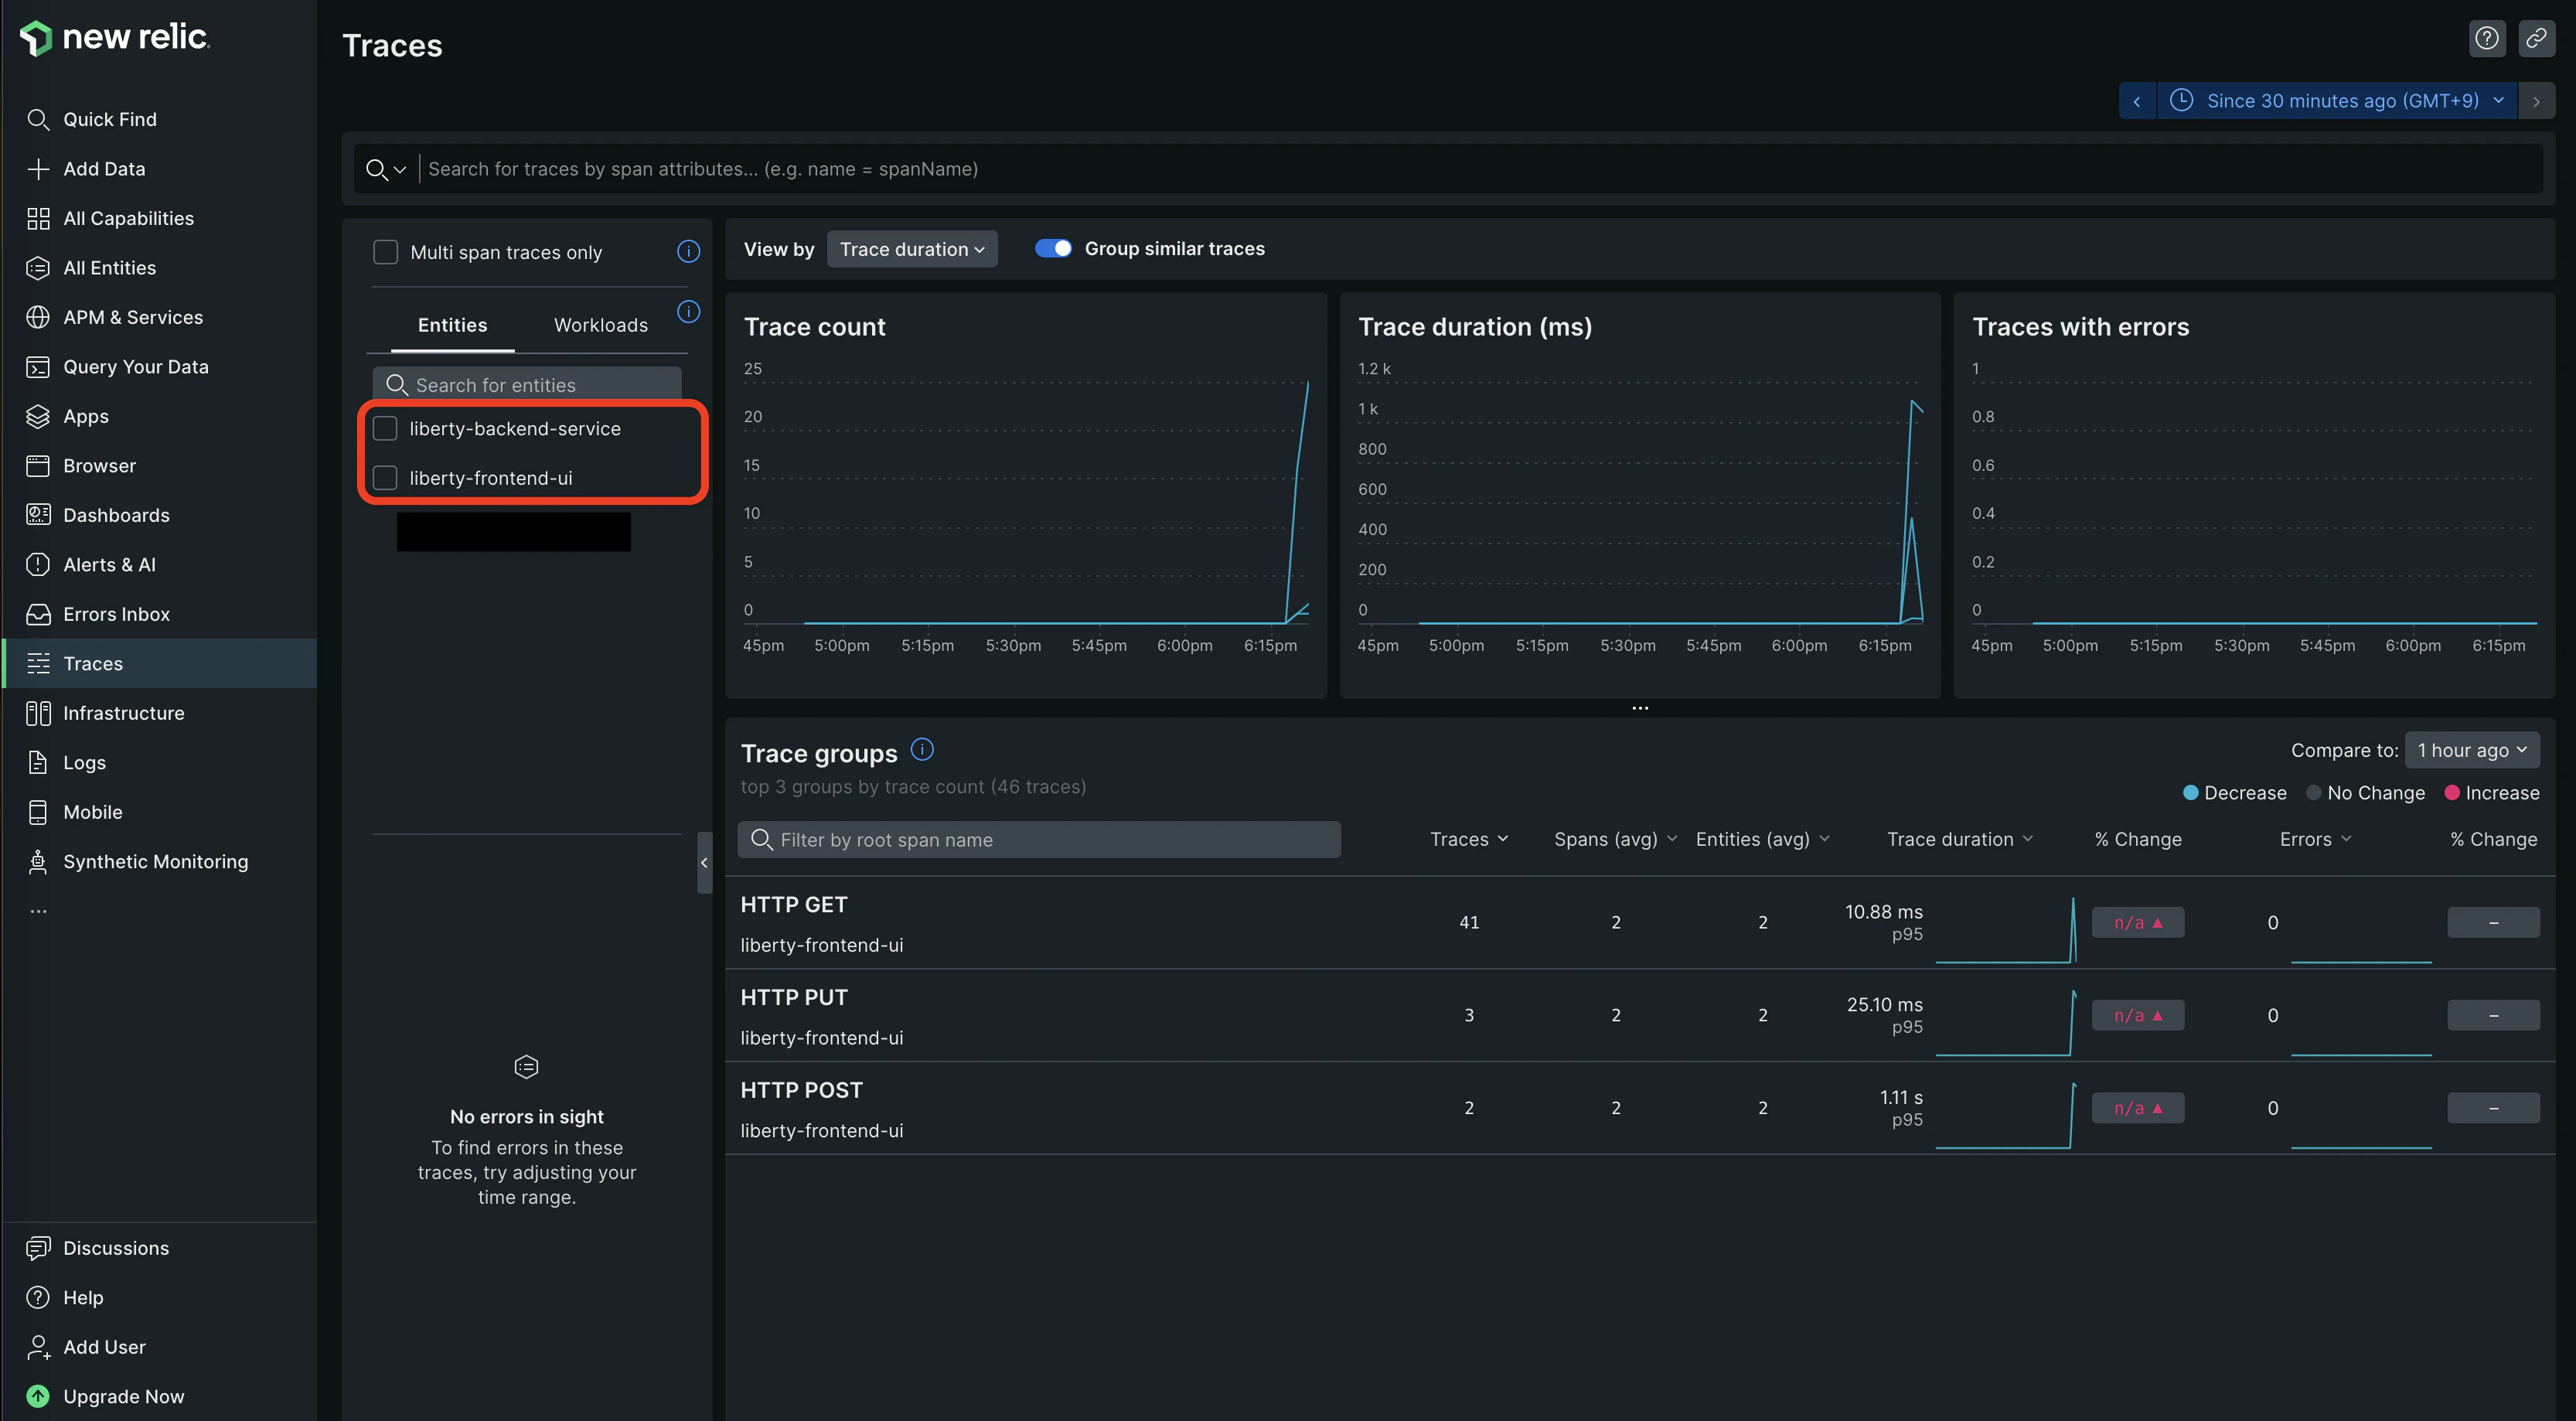Switch to the Workloads tab

[x=600, y=325]
